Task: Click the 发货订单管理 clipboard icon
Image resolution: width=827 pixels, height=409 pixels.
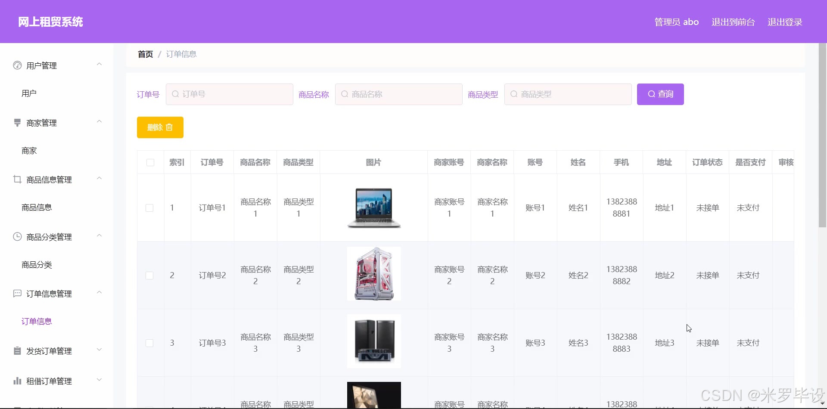Action: [x=17, y=351]
